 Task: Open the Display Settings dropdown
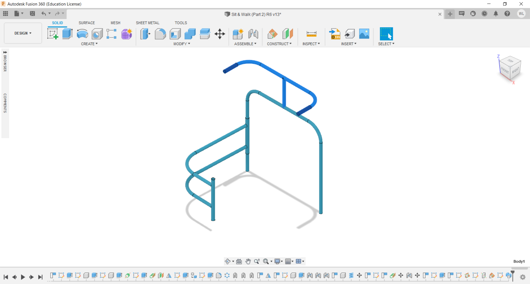[x=278, y=261]
